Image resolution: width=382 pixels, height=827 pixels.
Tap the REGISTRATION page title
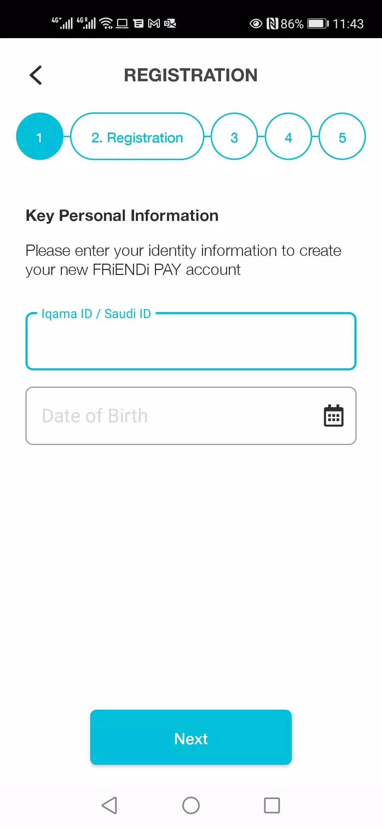click(x=191, y=75)
